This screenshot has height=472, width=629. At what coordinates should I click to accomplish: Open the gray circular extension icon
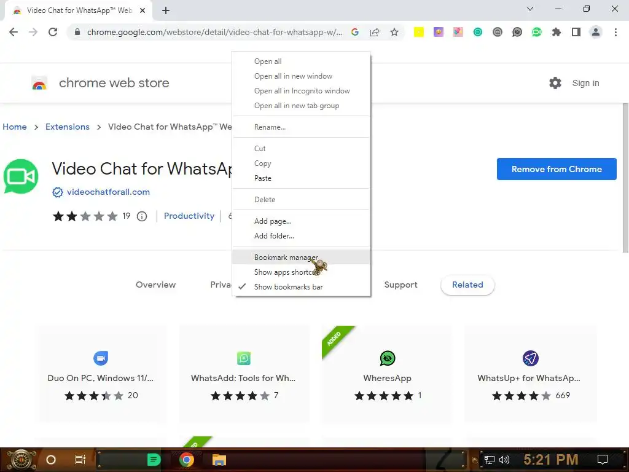[x=498, y=32]
